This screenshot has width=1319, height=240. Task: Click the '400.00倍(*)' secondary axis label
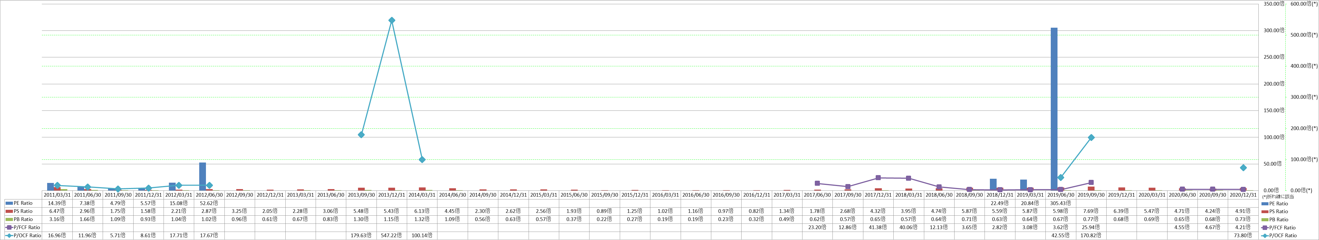click(1304, 66)
